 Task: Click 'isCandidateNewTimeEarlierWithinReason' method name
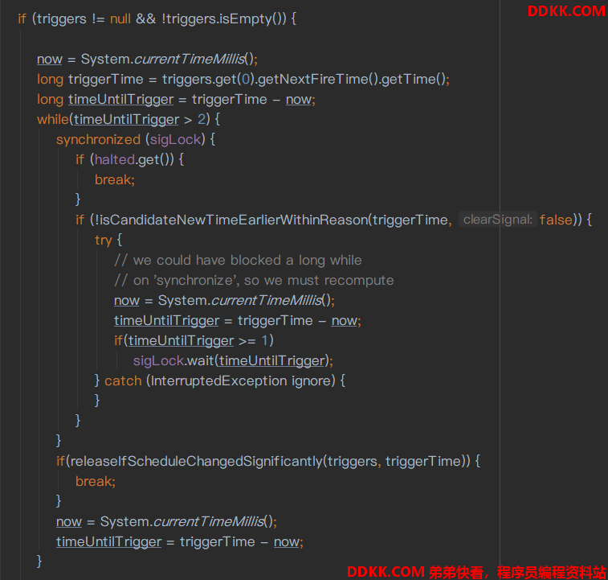click(234, 220)
